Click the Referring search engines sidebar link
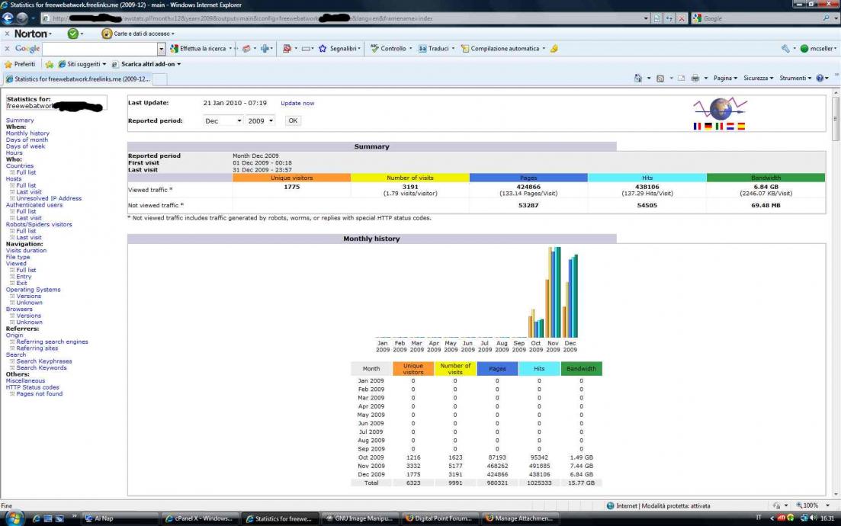Viewport: 841px width, 526px height. click(52, 342)
